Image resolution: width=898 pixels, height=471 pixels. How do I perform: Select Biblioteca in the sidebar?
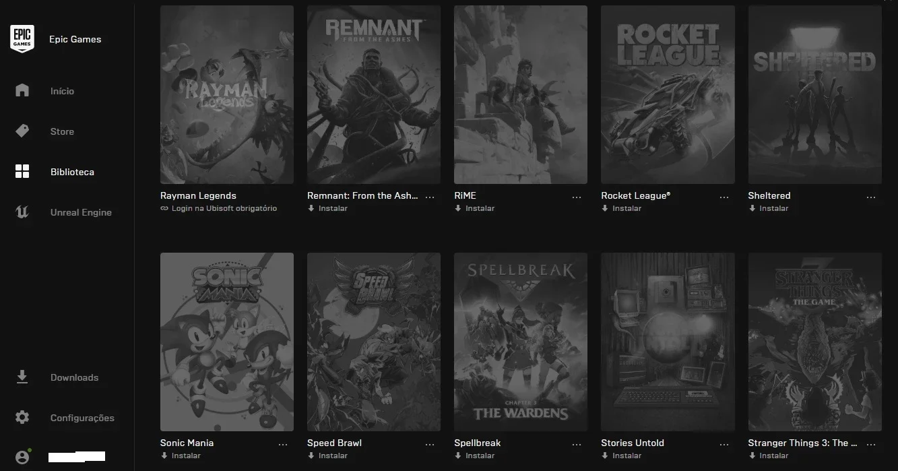pyautogui.click(x=72, y=172)
